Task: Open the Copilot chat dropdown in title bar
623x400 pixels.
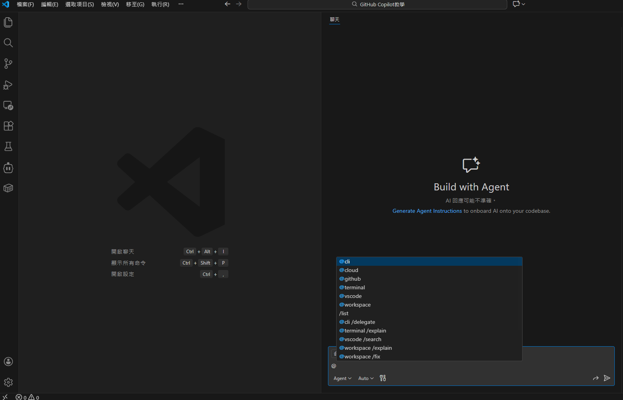Action: 519,4
